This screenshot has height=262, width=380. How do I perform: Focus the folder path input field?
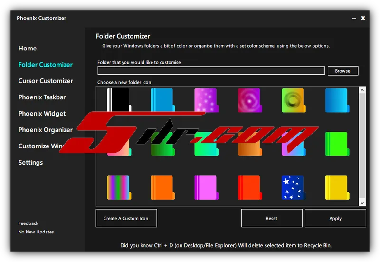tap(211, 70)
